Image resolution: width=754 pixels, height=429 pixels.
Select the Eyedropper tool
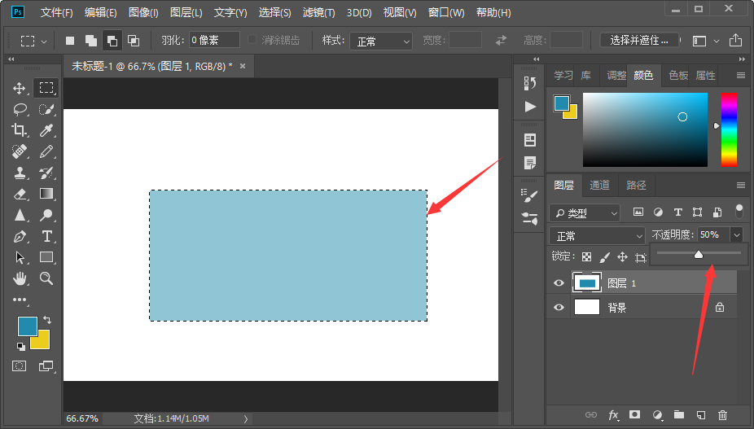pyautogui.click(x=46, y=130)
